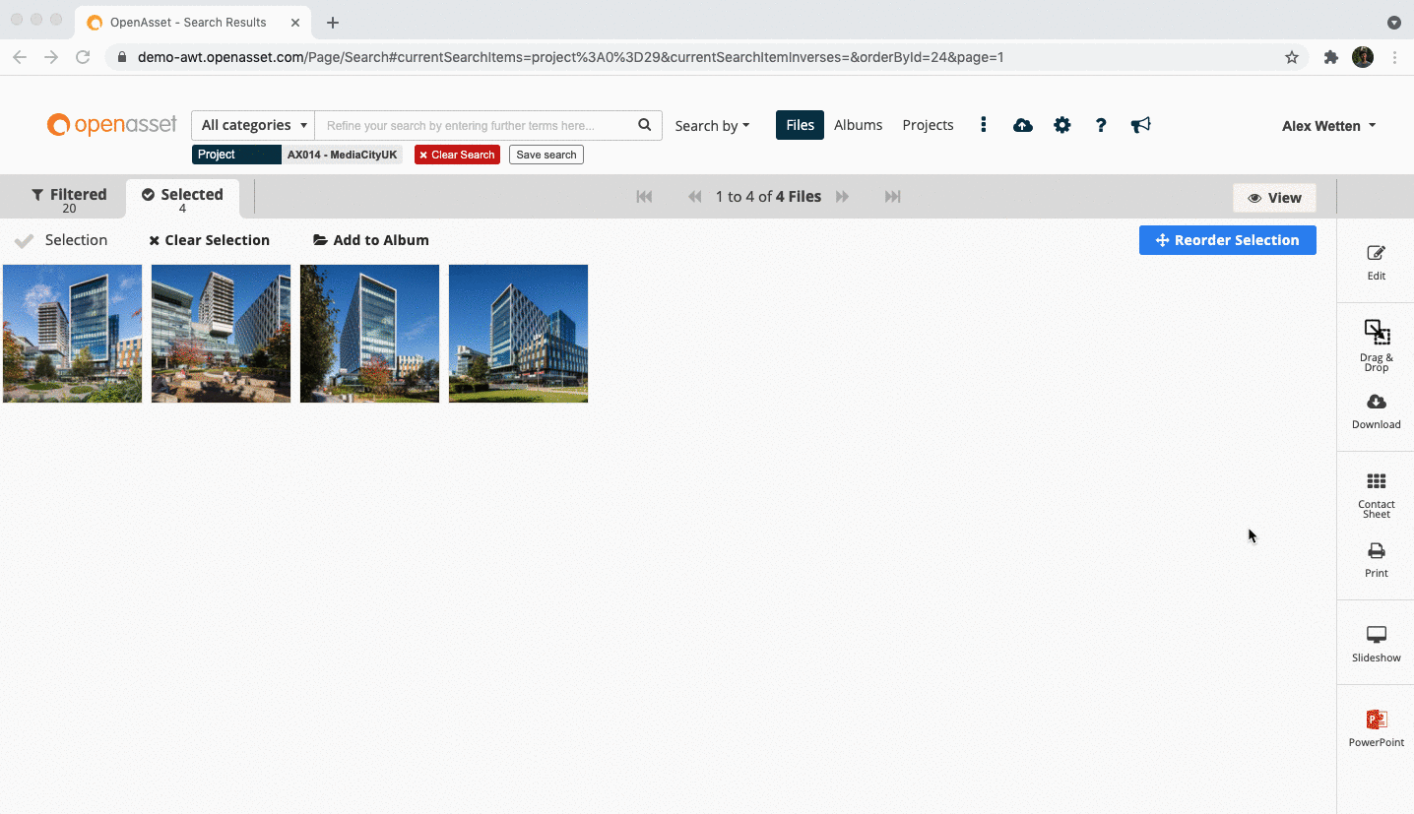Go to last page of results
This screenshot has height=814, width=1414.
coord(892,197)
